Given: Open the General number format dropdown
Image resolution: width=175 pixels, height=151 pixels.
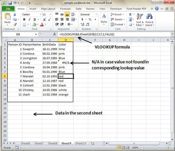Looking at the screenshot, I should (96, 14).
